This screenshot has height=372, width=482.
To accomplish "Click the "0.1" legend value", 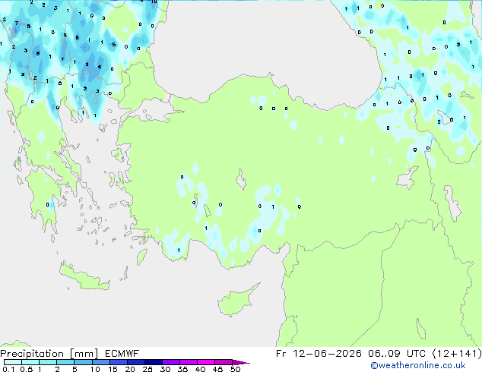I will point(8,369).
